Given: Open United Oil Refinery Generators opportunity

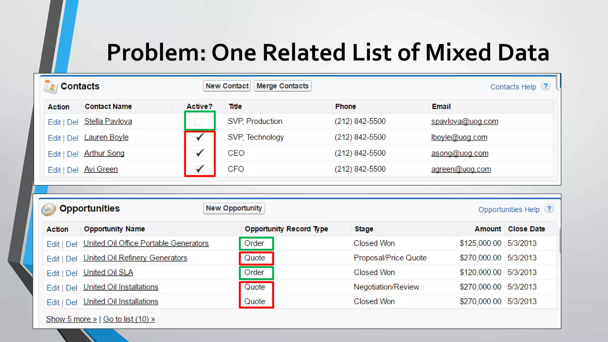Looking at the screenshot, I should [x=135, y=258].
